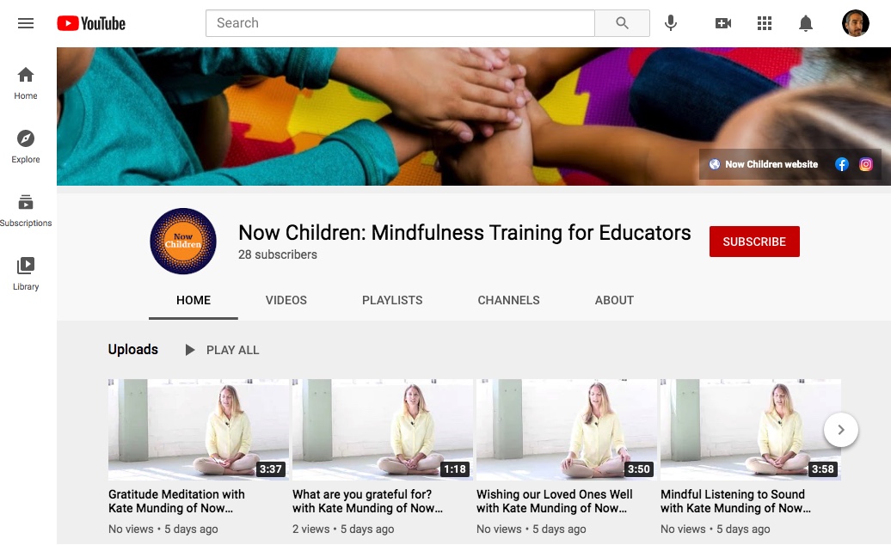The height and width of the screenshot is (545, 891).
Task: Go to Home in the sidebar
Action: coord(26,83)
